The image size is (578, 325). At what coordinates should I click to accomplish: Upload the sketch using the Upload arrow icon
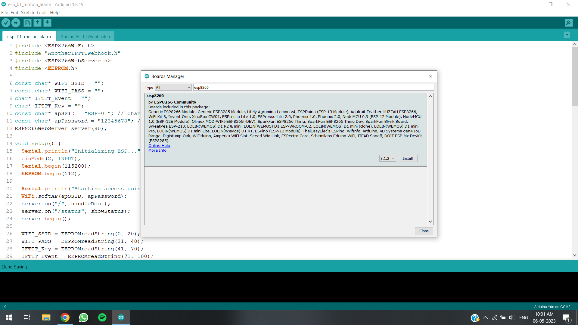(x=16, y=23)
